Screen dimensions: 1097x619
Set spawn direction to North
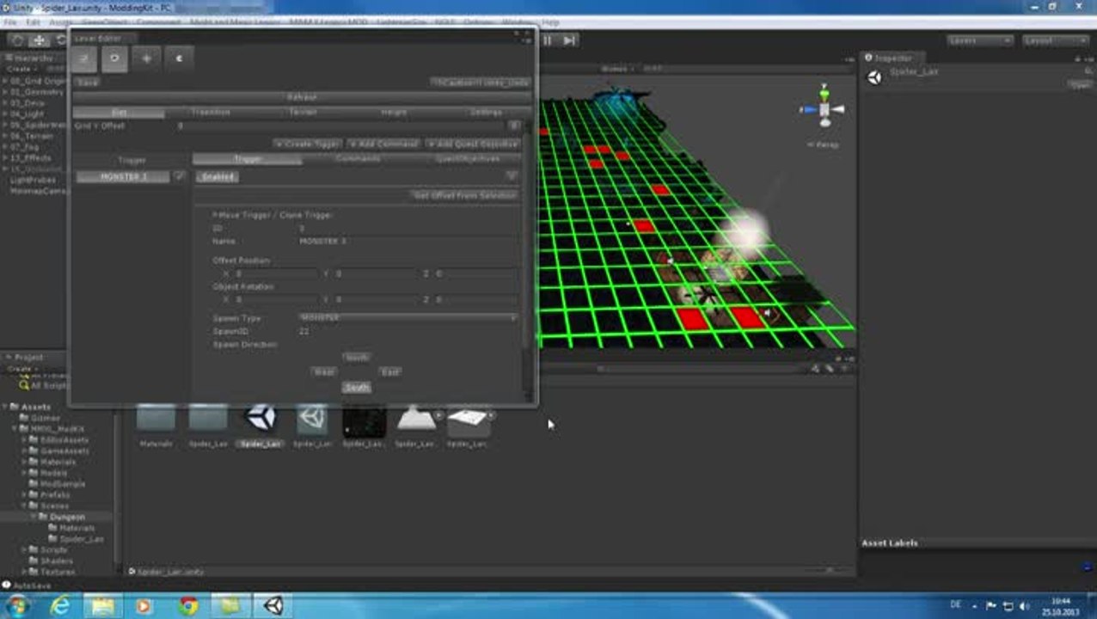pos(356,357)
